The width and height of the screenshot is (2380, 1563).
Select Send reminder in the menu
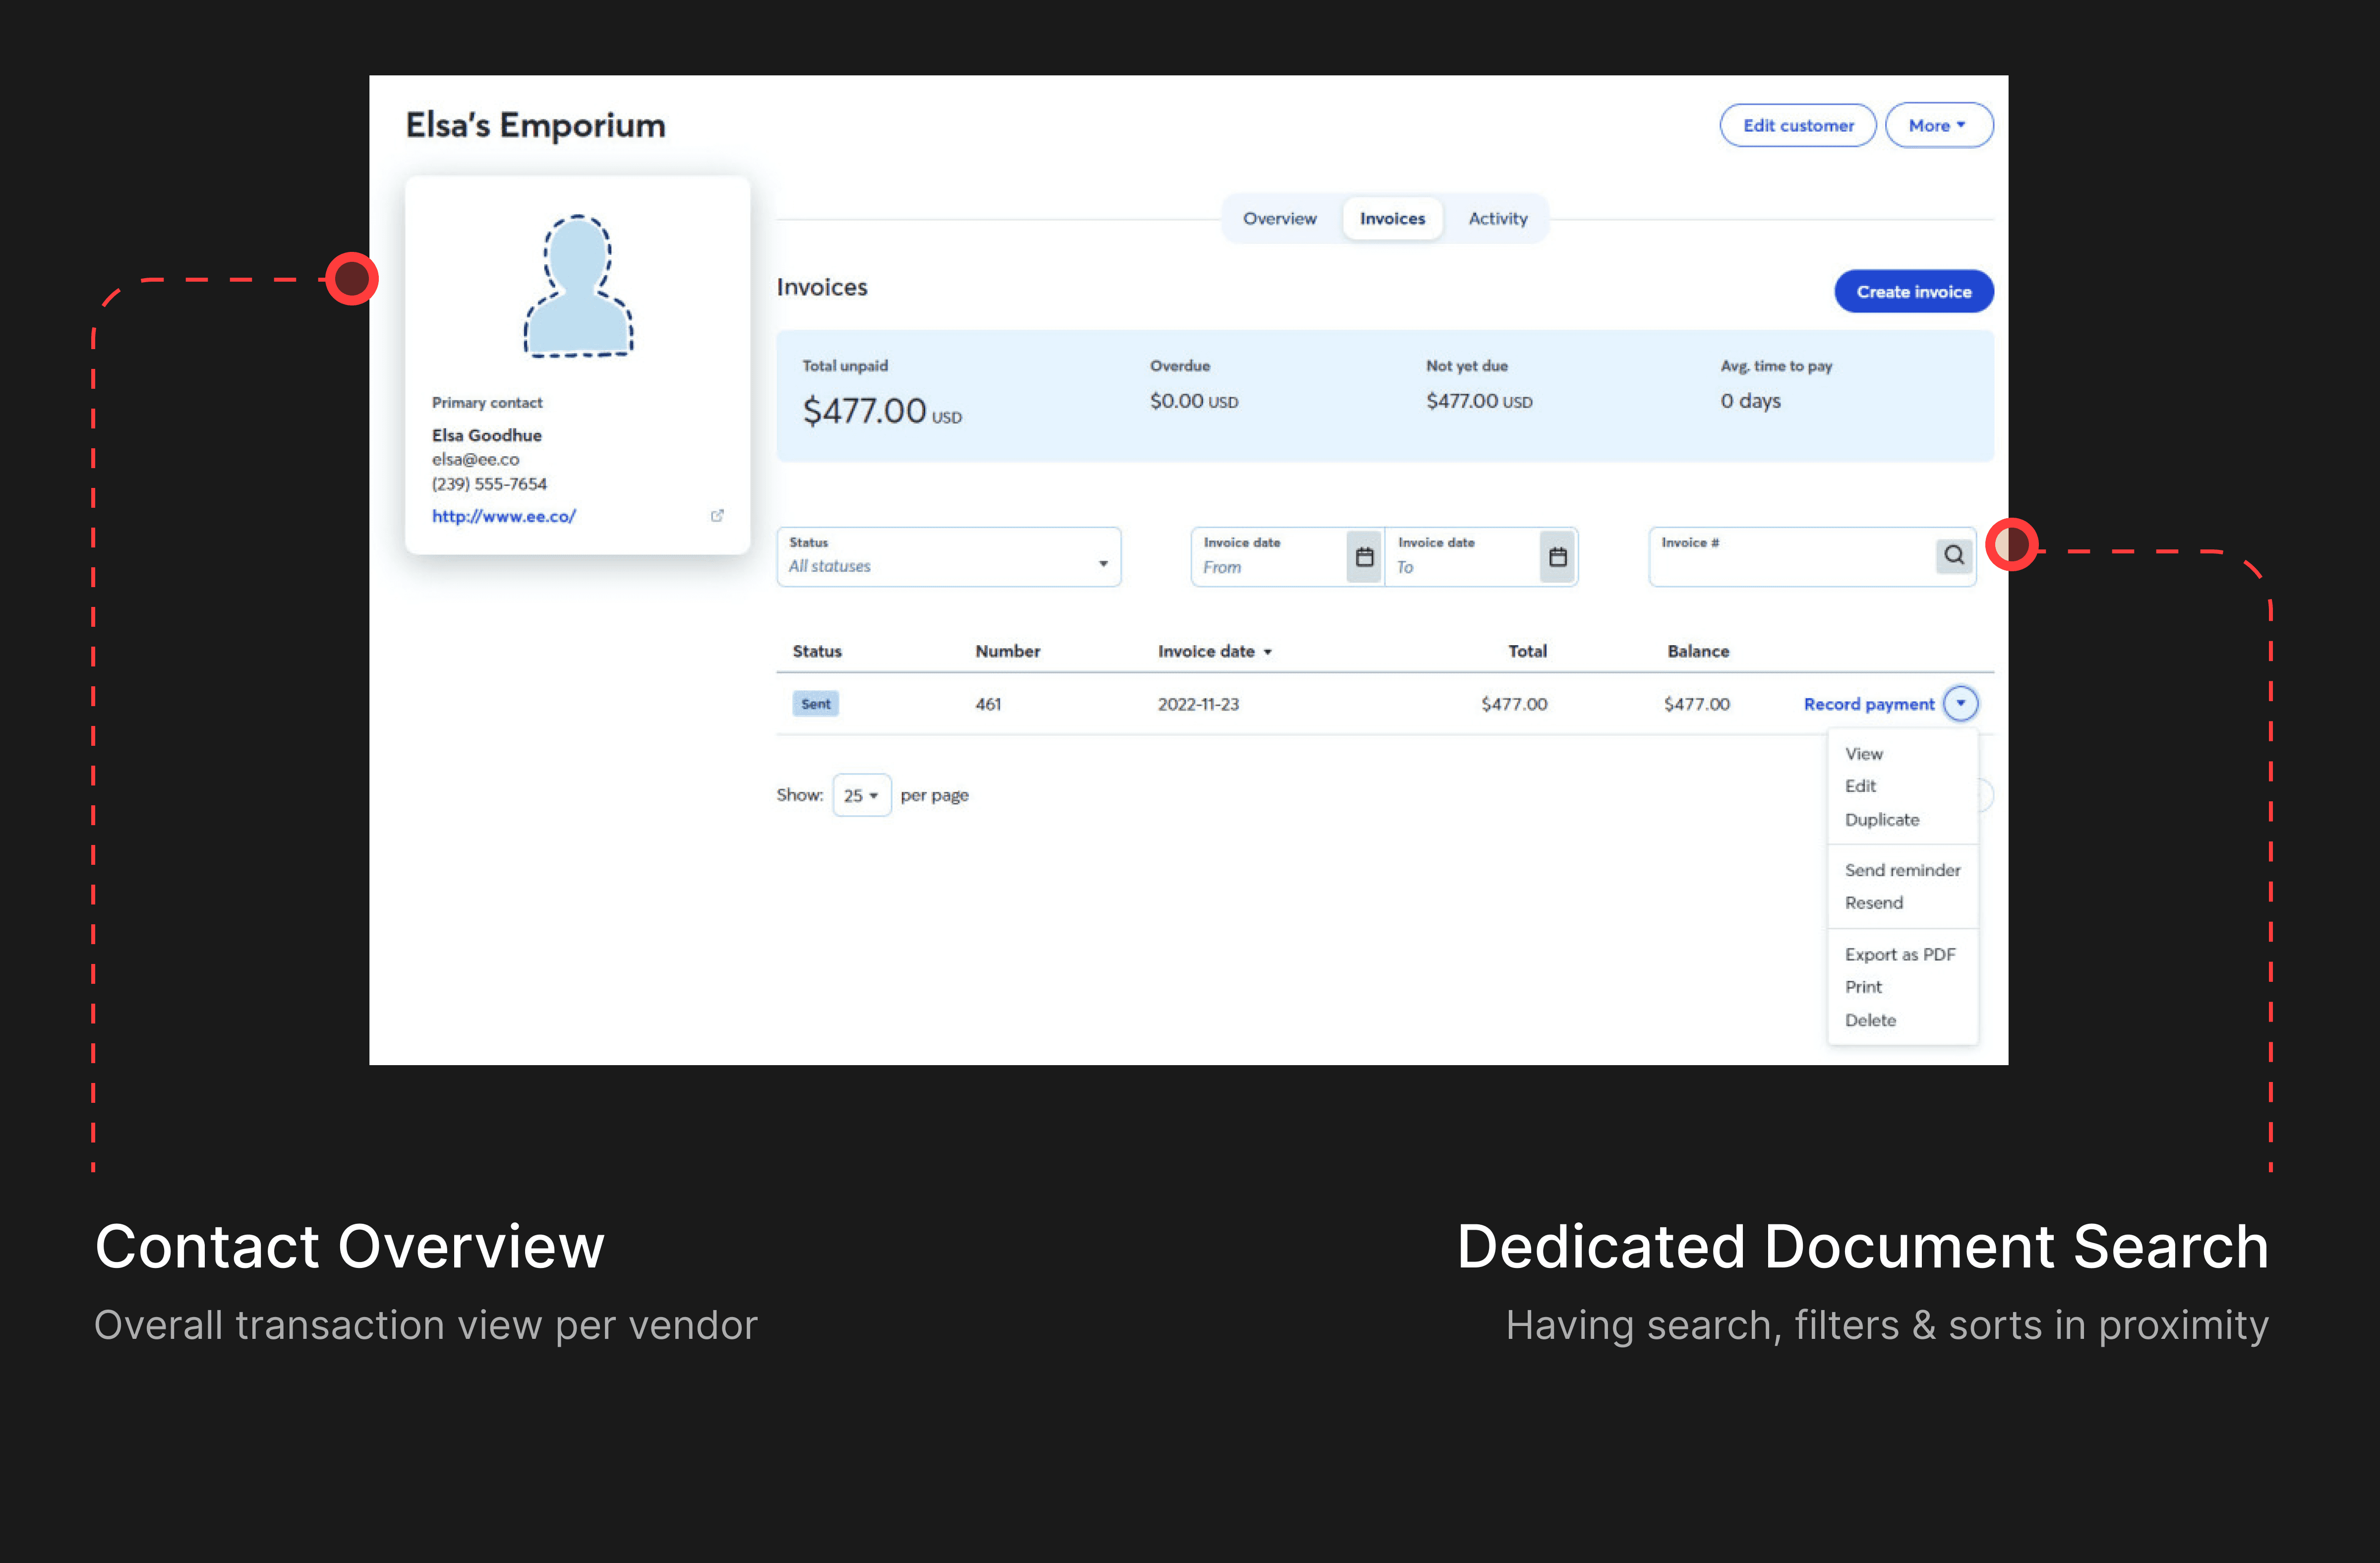coord(1901,870)
